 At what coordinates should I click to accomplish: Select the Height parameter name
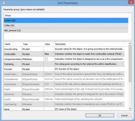(x=7, y=89)
